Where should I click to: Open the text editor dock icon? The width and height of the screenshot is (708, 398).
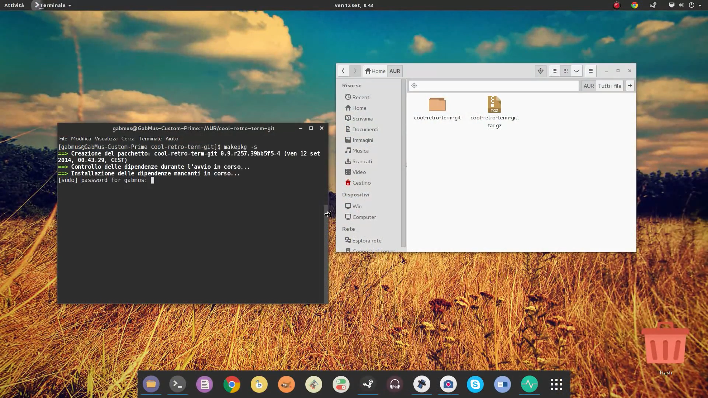[x=205, y=384]
